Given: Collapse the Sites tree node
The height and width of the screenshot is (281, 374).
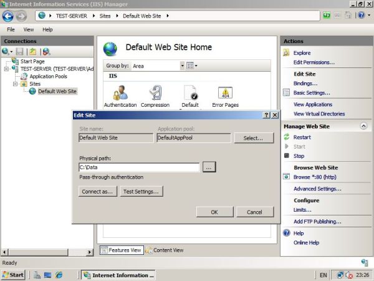Looking at the screenshot, I should tap(15, 84).
